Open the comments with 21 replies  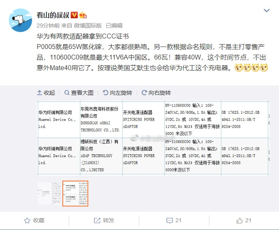coord(174,221)
